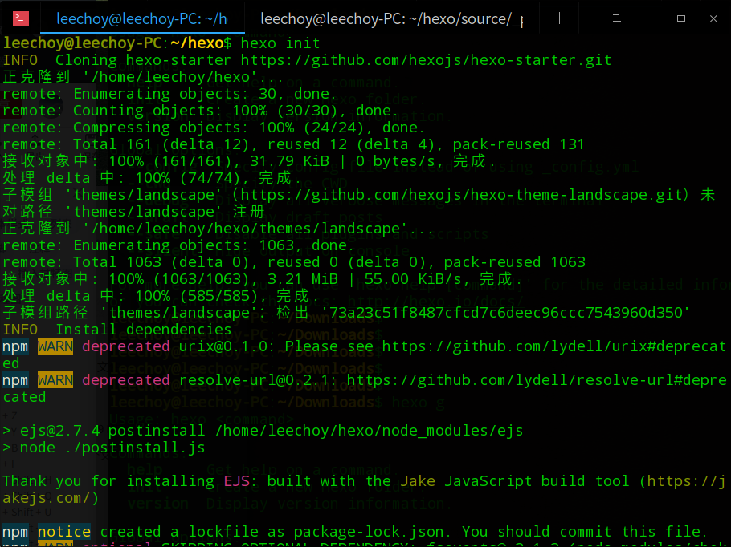The width and height of the screenshot is (731, 547).
Task: Click 'remote: Enumerating objects: 30, done.' line
Action: click(x=169, y=94)
